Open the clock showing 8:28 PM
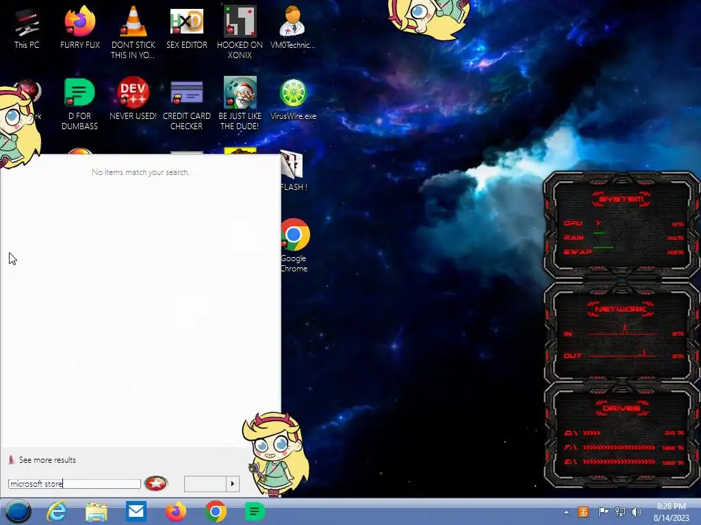Image resolution: width=701 pixels, height=525 pixels. click(671, 512)
